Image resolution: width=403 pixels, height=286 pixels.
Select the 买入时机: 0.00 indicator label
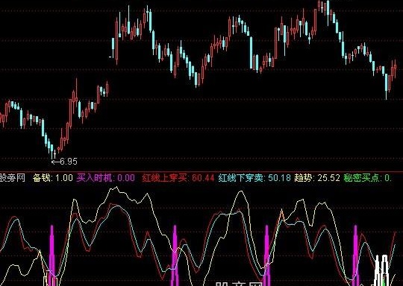coord(106,178)
